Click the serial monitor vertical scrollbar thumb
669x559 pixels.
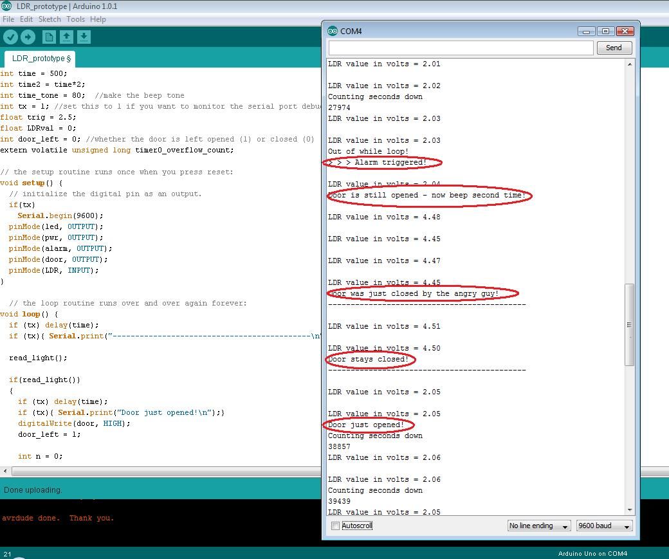630,325
